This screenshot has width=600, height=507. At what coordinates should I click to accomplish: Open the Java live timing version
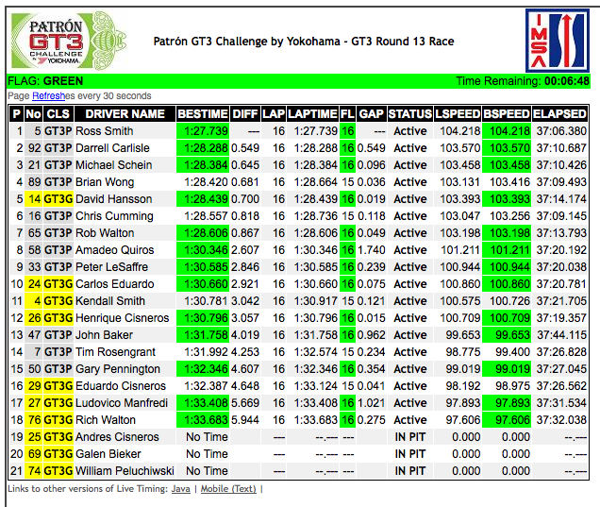[181, 488]
